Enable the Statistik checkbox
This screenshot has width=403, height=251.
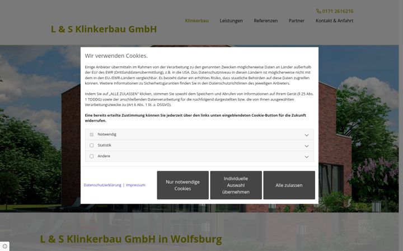(x=91, y=145)
